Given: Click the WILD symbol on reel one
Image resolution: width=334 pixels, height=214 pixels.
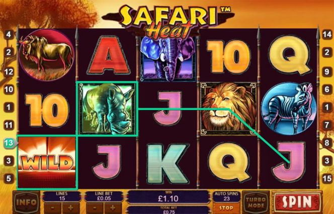Looking at the screenshot, I should 47,162.
